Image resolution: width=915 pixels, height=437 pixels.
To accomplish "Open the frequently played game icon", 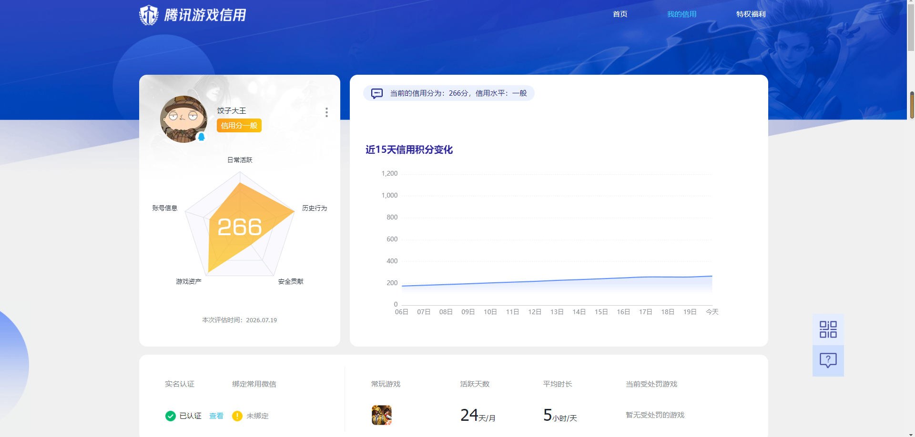I will coord(382,415).
